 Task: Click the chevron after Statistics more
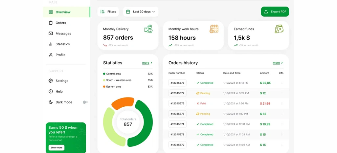[151, 63]
